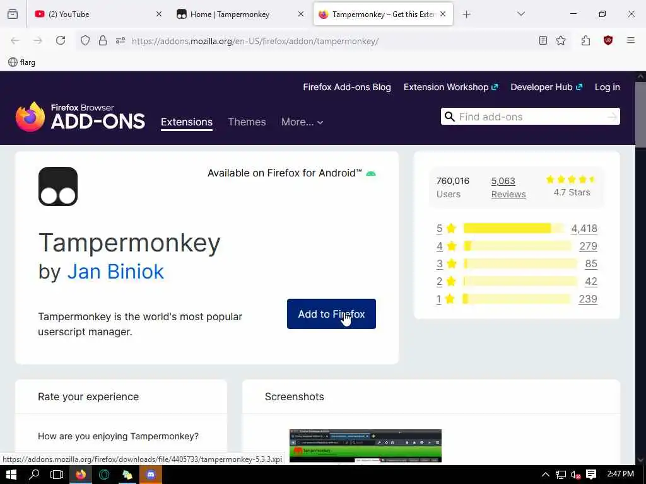
Task: Open site permissions icon in address bar
Action: point(120,40)
